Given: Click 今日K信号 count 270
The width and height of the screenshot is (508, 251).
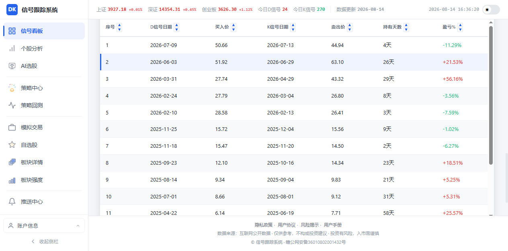Looking at the screenshot, I should coord(321,9).
